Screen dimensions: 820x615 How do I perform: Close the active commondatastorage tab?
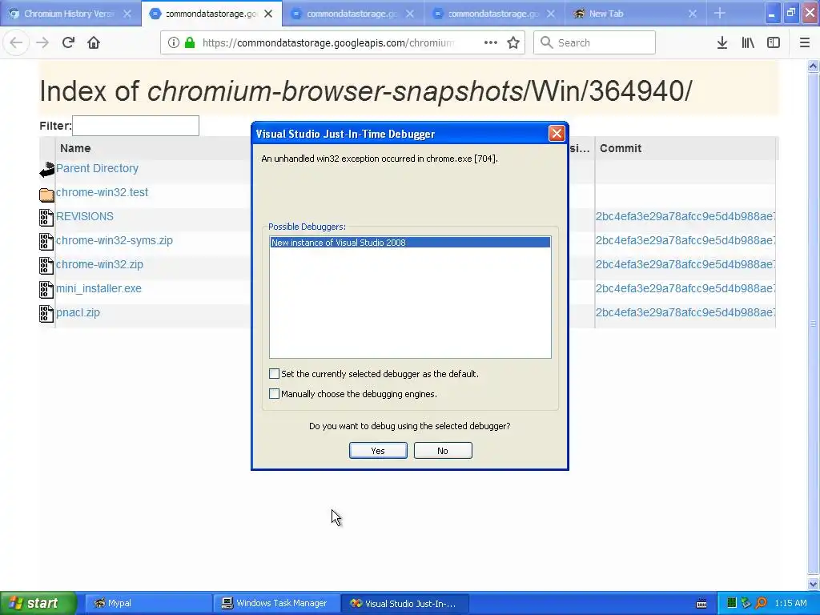tap(268, 14)
